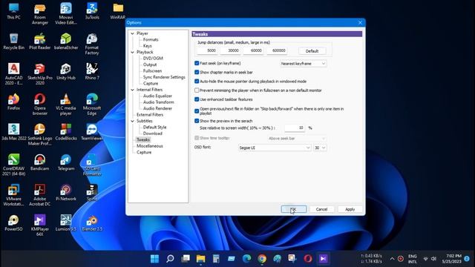Open Rhino 7 desktop icon
This screenshot has width=475, height=267.
click(92, 72)
